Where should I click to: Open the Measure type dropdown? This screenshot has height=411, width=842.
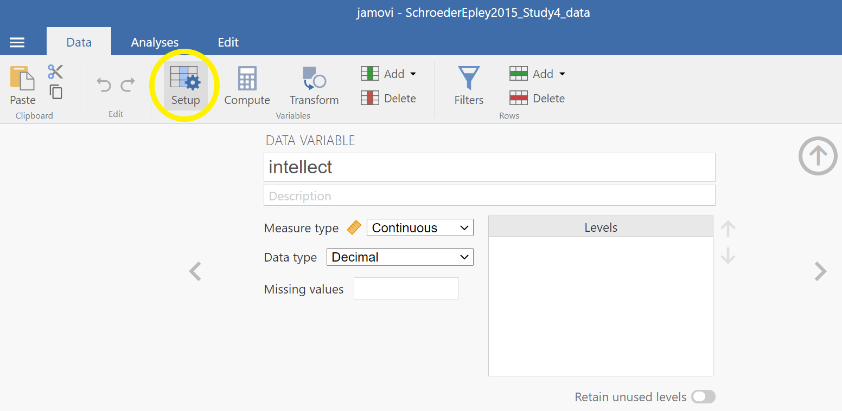pyautogui.click(x=420, y=228)
